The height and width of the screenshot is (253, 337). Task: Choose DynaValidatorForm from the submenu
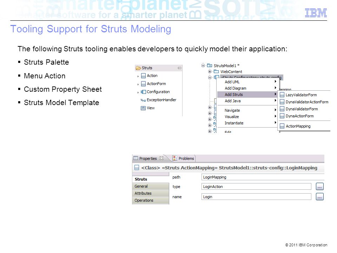click(304, 109)
